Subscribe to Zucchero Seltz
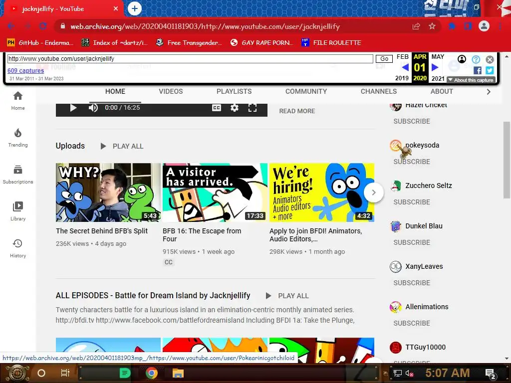Image resolution: width=511 pixels, height=383 pixels. tap(412, 202)
